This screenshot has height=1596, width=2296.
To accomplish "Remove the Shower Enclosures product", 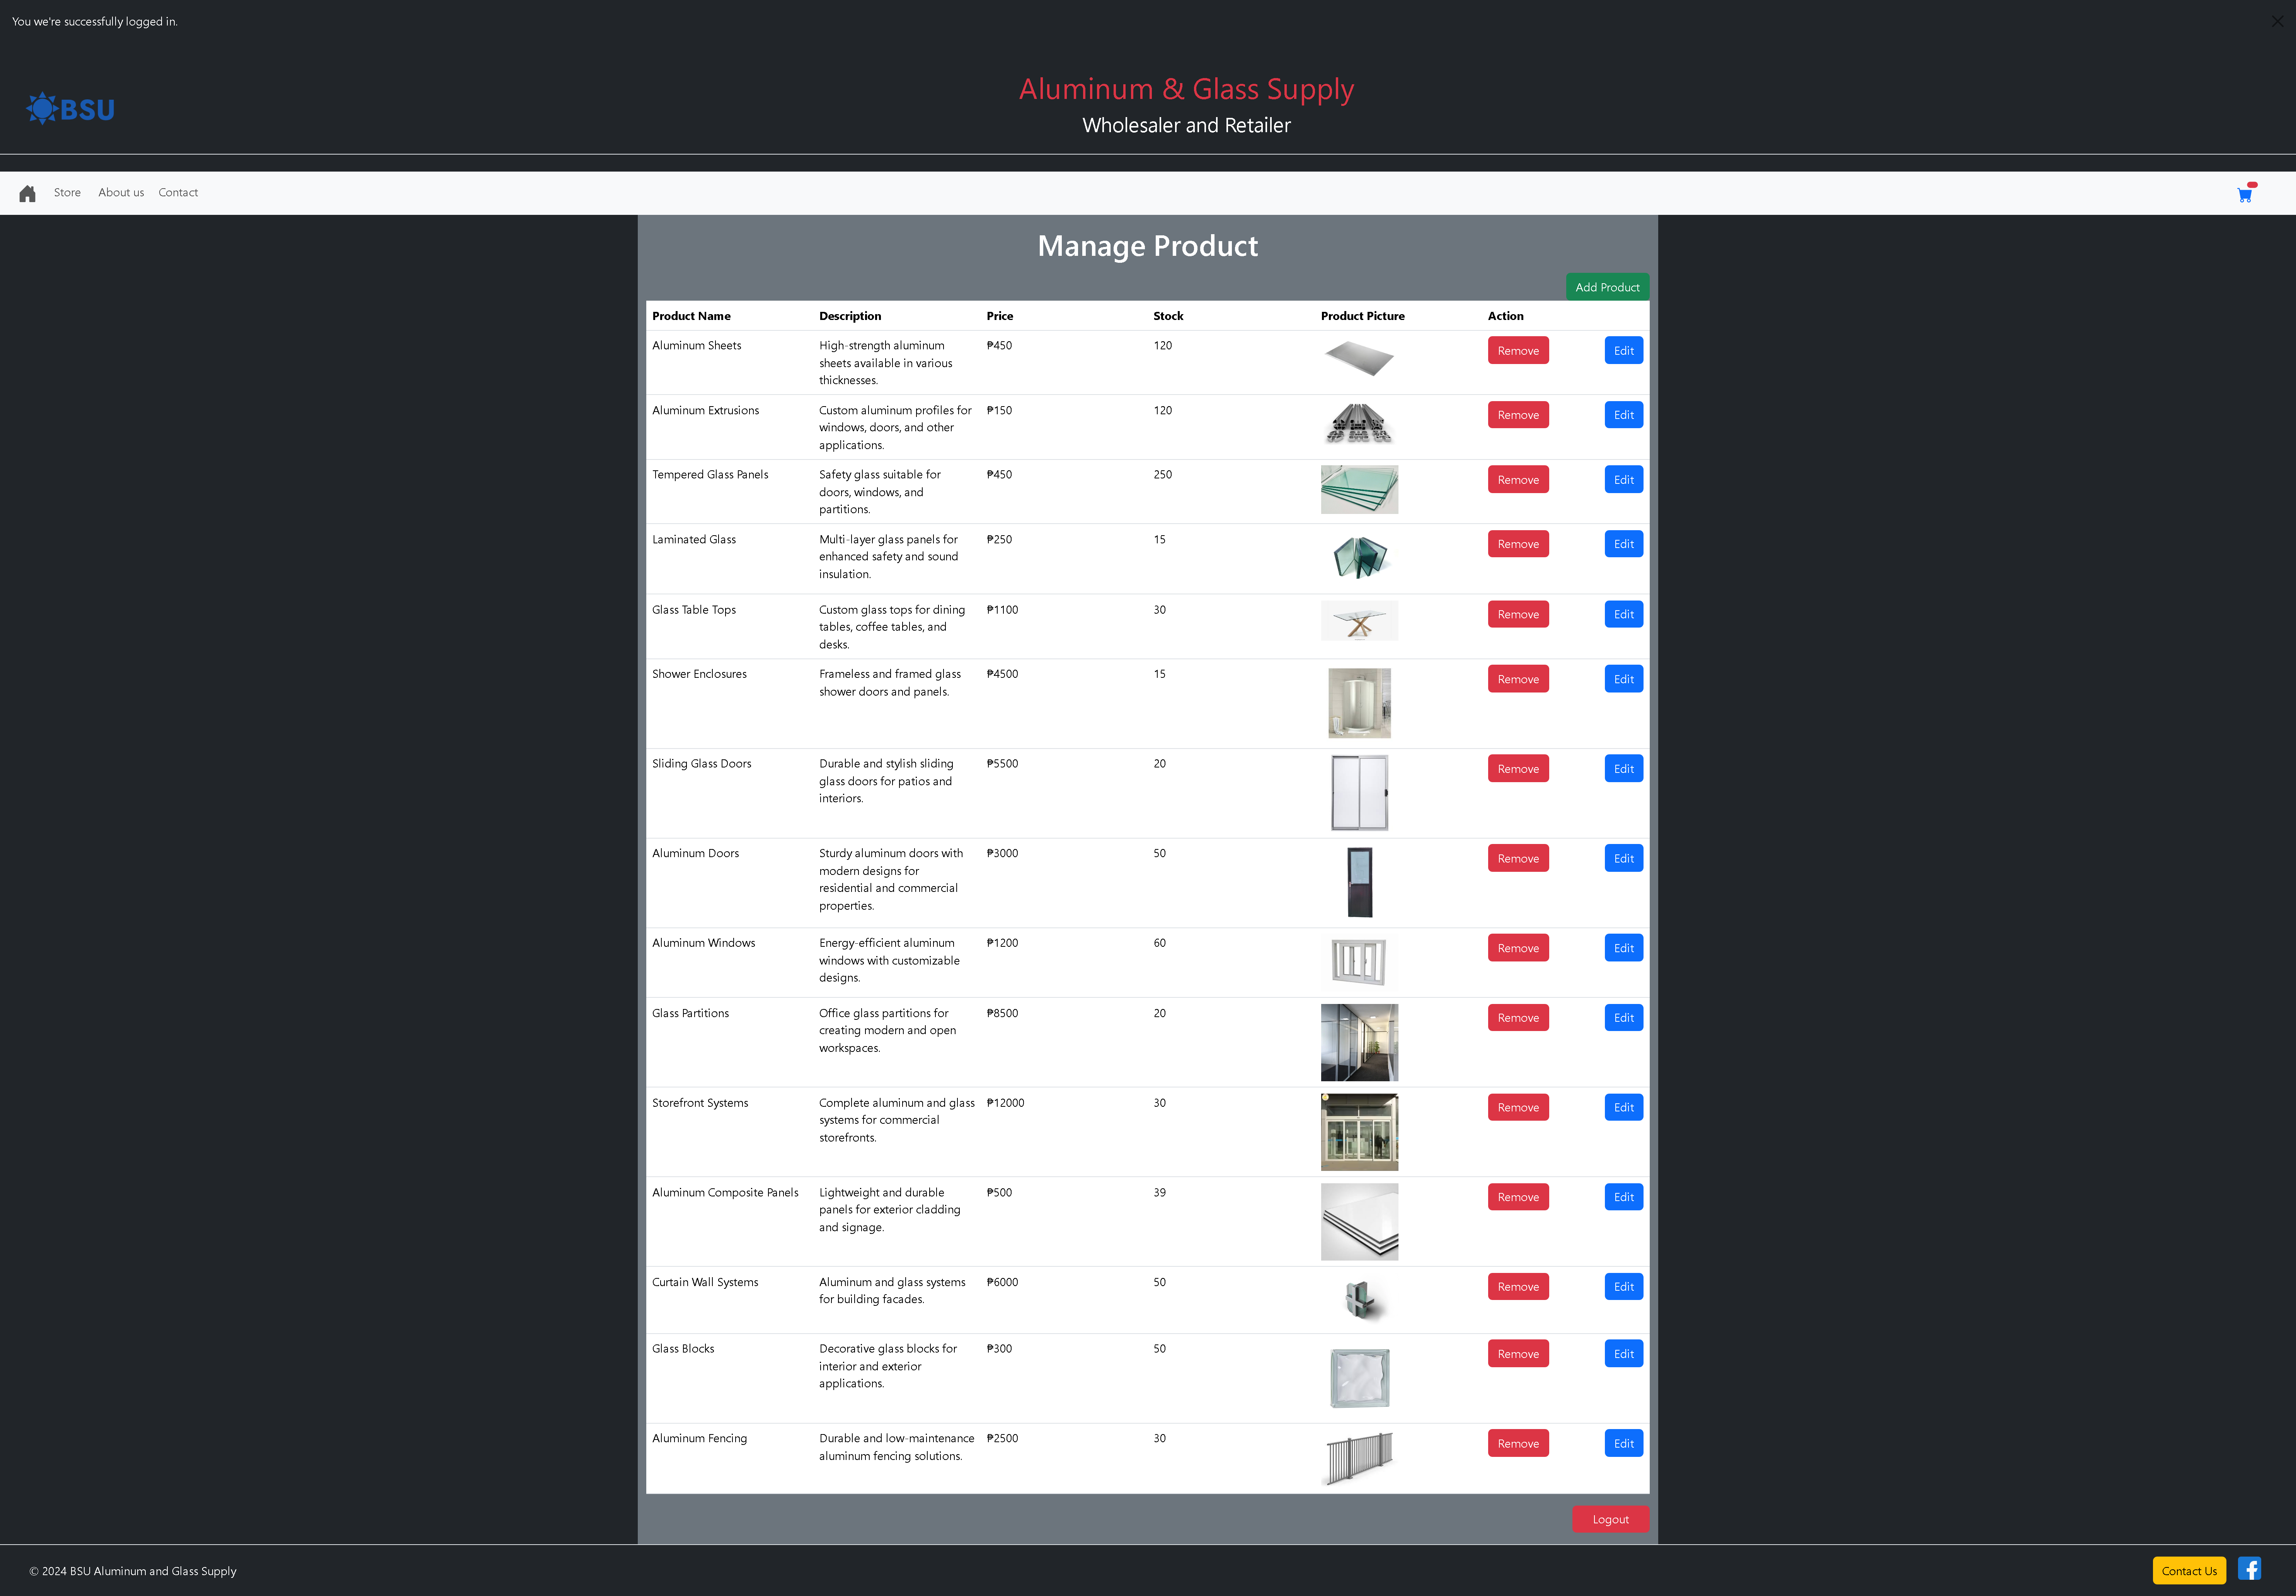I will (1518, 679).
